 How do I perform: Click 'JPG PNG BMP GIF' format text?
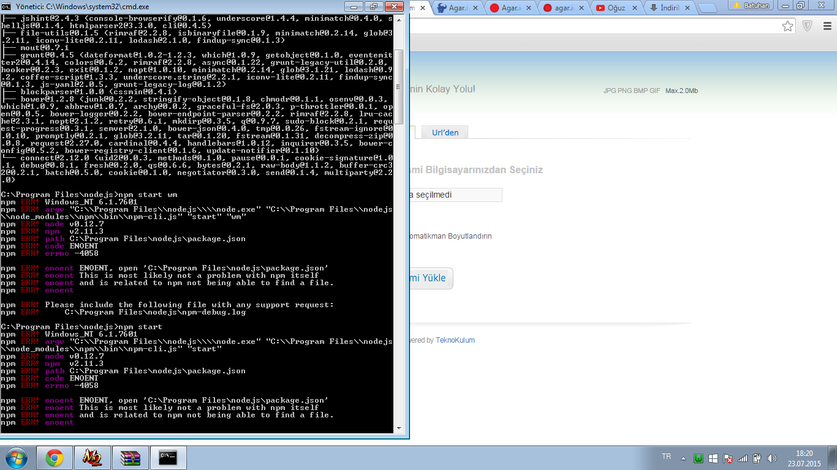point(632,91)
